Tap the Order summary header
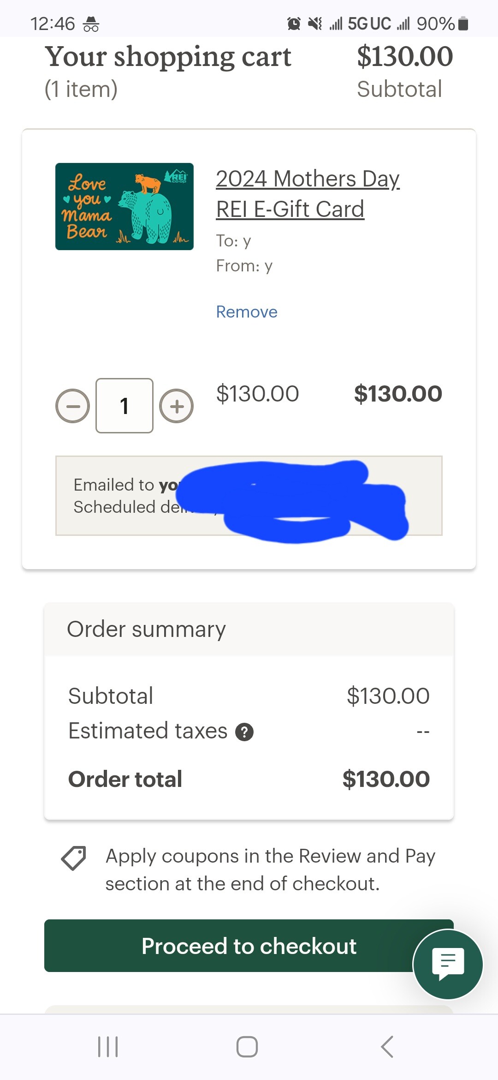The height and width of the screenshot is (1080, 498). point(147,629)
